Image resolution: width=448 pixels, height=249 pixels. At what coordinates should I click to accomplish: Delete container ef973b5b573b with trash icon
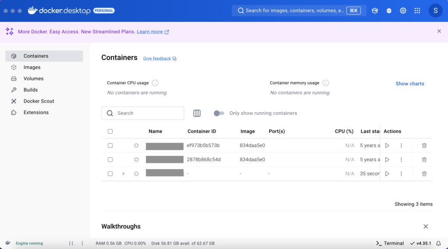click(424, 145)
